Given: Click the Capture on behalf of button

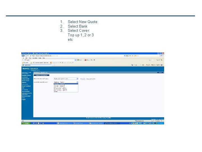Looking at the screenshot, I should [x=42, y=75].
